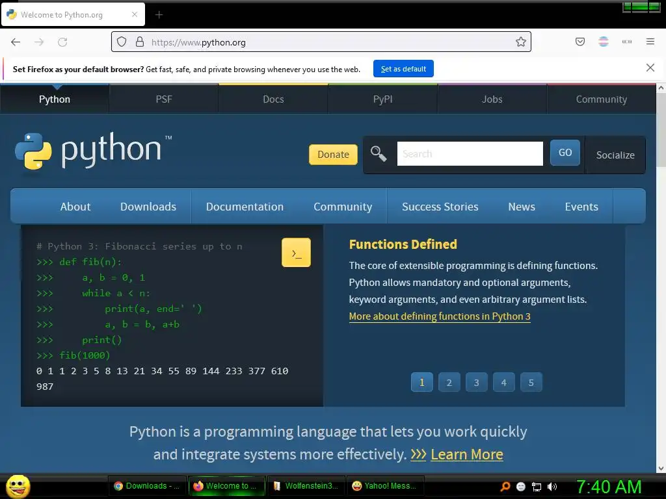Click the yellow Donate button

click(x=333, y=155)
